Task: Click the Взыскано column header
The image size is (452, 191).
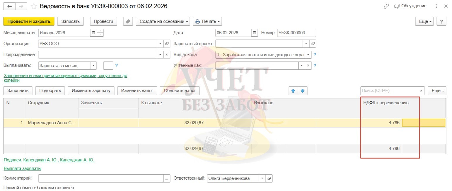Action: pos(284,108)
